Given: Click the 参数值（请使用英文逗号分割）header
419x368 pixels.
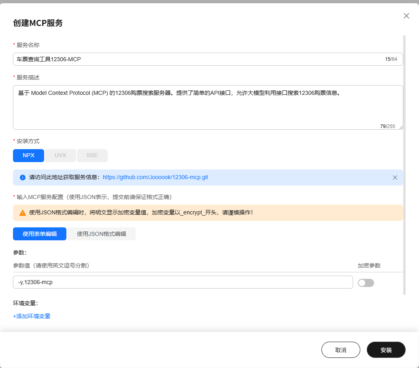Looking at the screenshot, I should click(51, 265).
